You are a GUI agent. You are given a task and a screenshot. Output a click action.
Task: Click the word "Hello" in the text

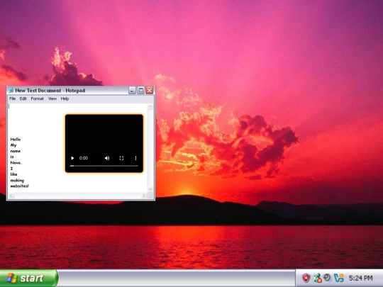[x=16, y=140]
